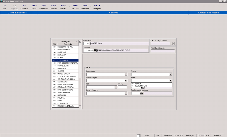Select row 47 GARANTIA
The image size is (227, 138).
tap(65, 68)
